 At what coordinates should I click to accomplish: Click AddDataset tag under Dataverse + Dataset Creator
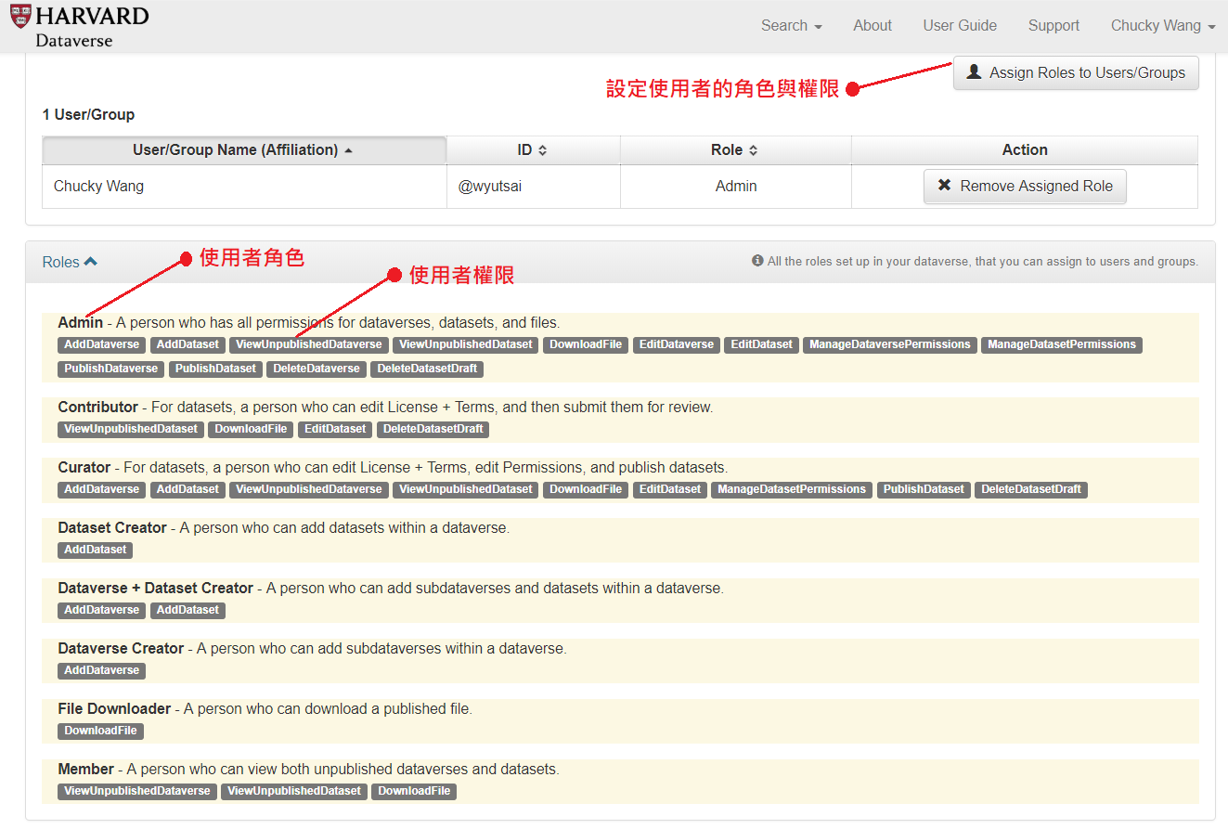[x=187, y=610]
